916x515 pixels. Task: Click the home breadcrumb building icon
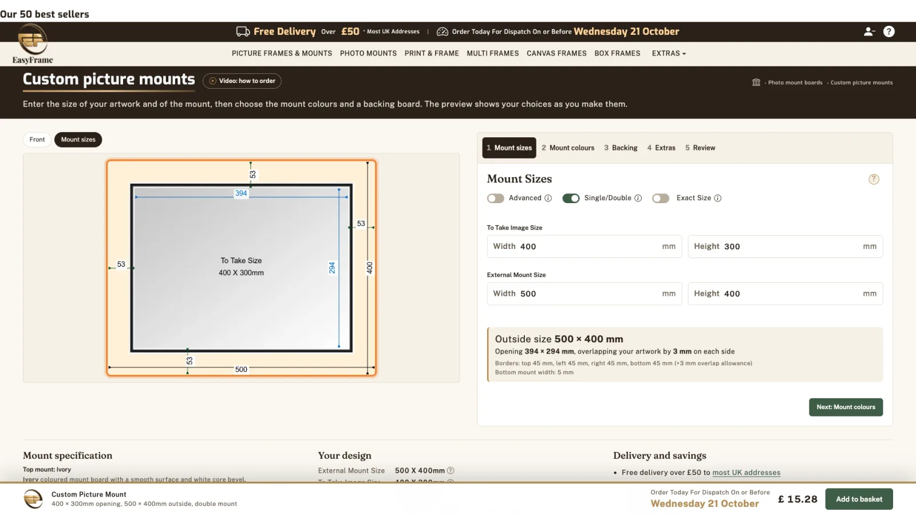coord(756,82)
